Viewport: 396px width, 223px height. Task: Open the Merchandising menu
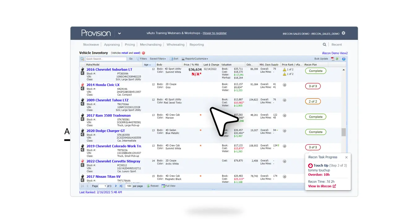(151, 45)
